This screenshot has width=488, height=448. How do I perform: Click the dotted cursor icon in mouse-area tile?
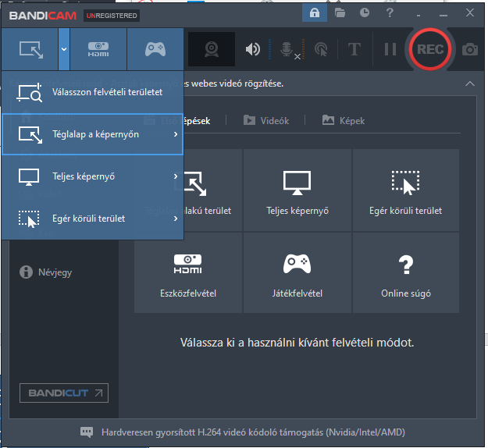(x=405, y=183)
